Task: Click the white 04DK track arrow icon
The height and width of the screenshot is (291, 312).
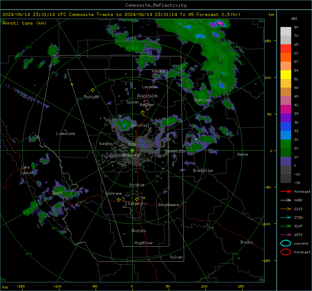Action: click(286, 200)
